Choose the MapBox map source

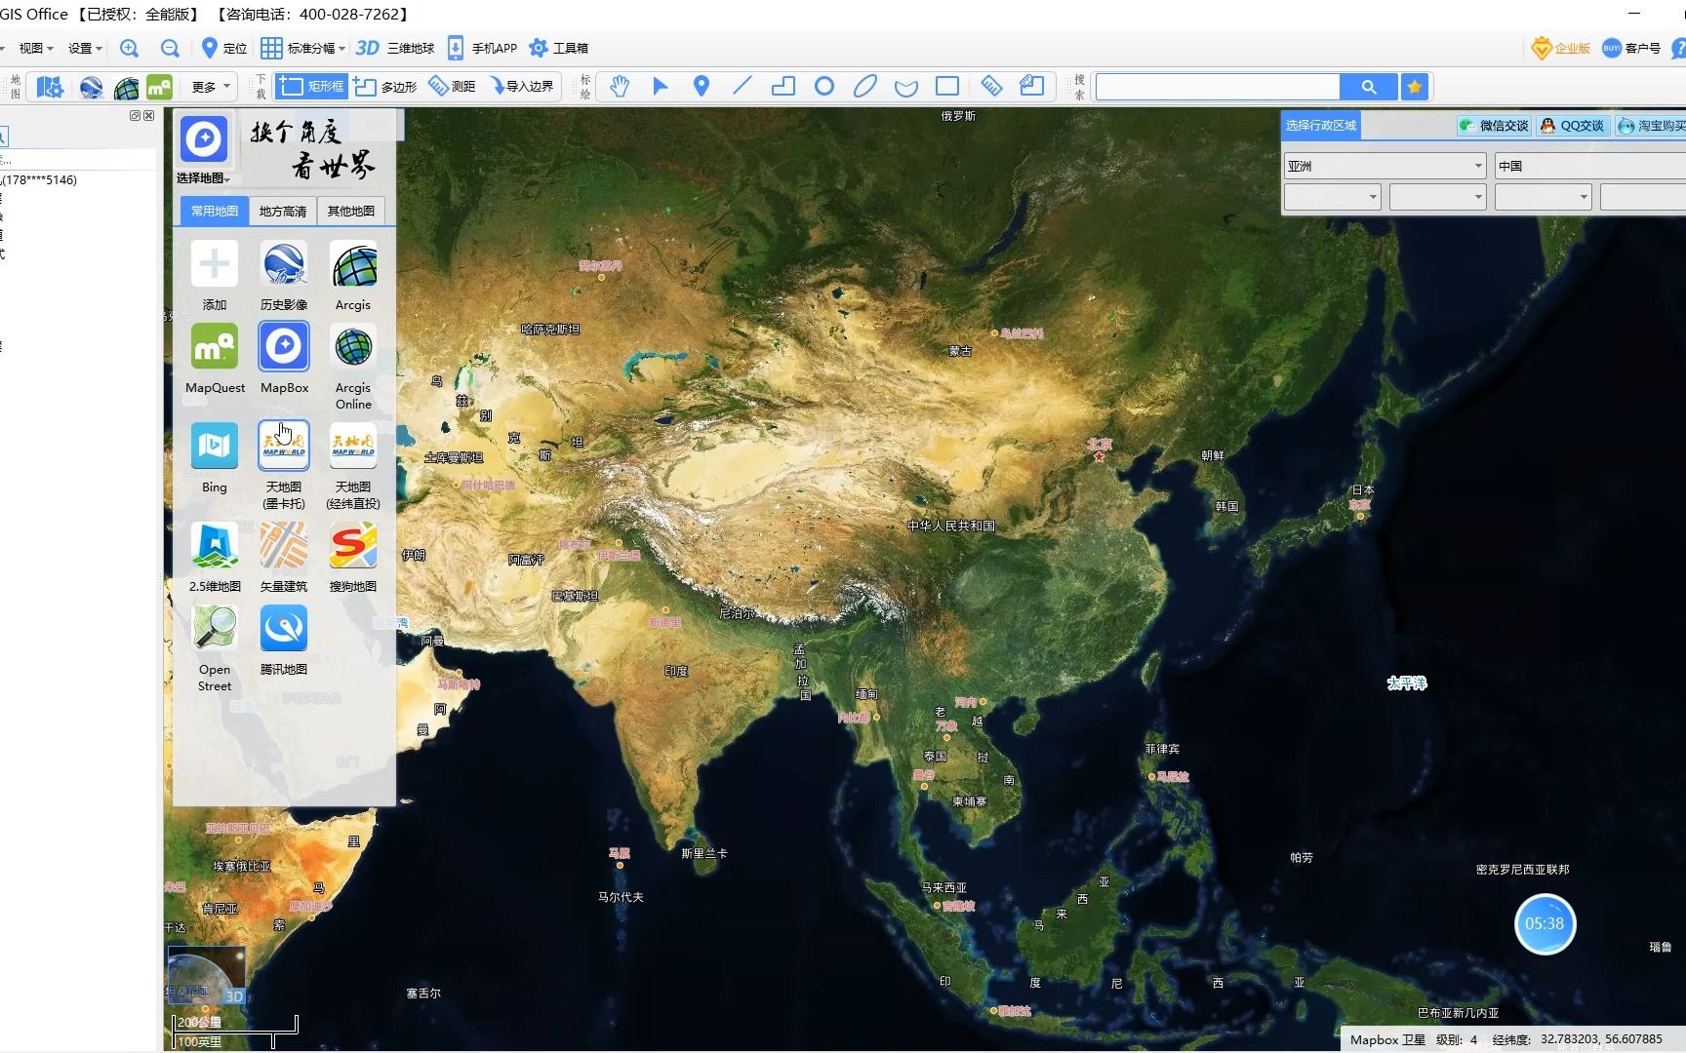[284, 358]
